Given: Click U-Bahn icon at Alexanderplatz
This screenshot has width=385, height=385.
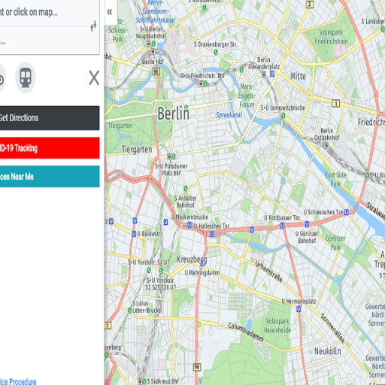Looking at the screenshot, I should (272, 74).
